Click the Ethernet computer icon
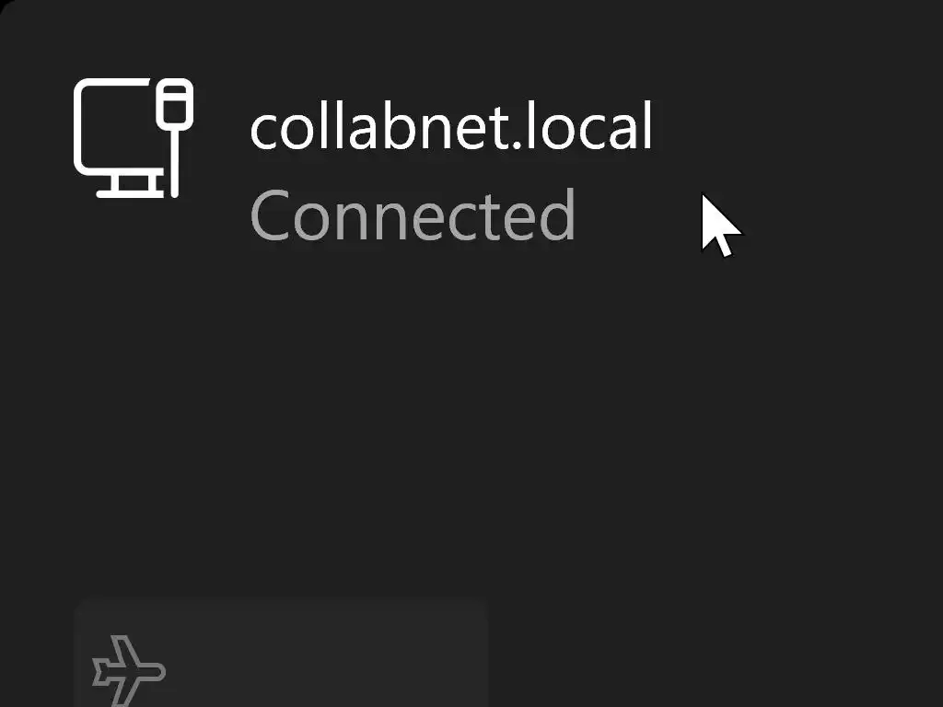Image resolution: width=943 pixels, height=707 pixels. click(x=134, y=138)
